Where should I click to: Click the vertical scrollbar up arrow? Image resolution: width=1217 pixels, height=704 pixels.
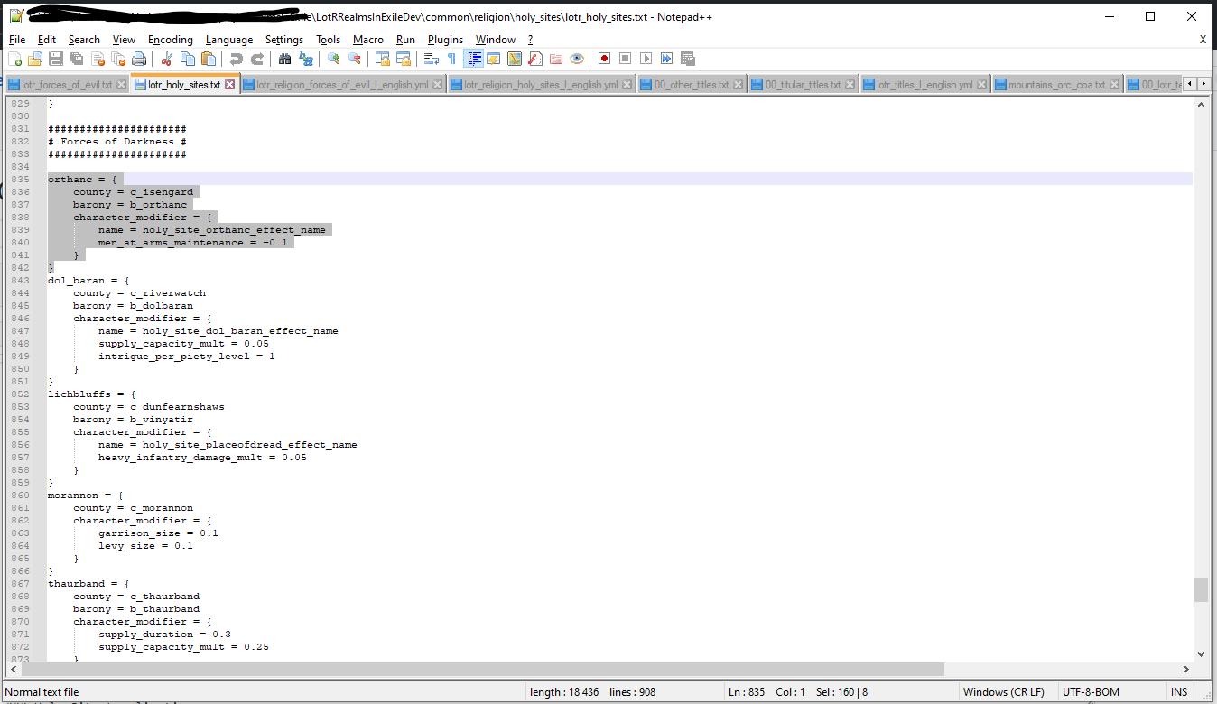coord(1201,105)
